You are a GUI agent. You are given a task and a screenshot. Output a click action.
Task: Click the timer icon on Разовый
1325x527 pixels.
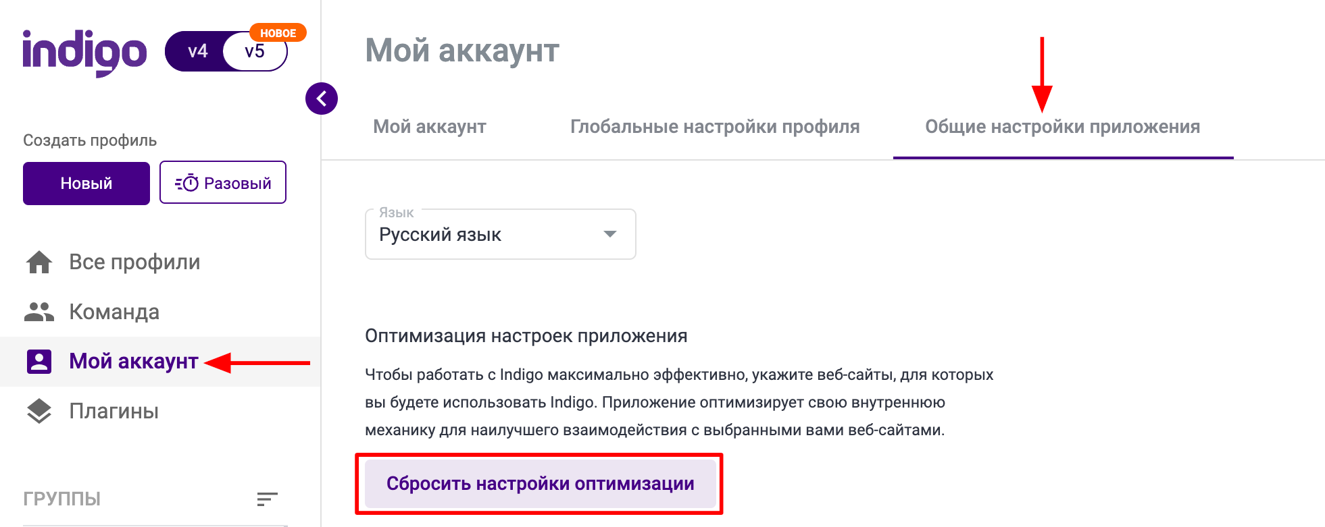(x=187, y=183)
